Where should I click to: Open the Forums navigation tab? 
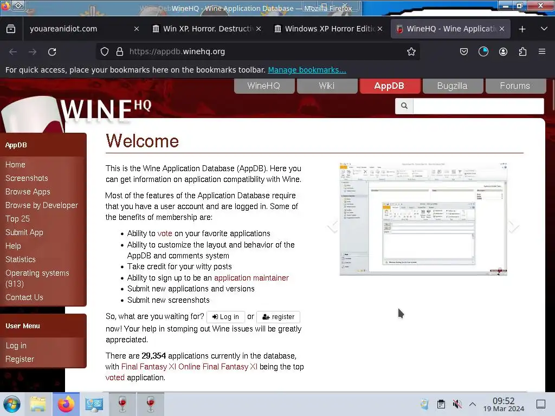coord(515,86)
